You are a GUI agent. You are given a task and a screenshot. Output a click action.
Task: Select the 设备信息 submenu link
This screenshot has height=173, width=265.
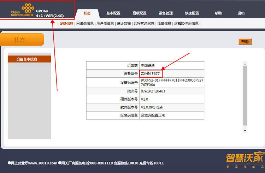click(66, 24)
